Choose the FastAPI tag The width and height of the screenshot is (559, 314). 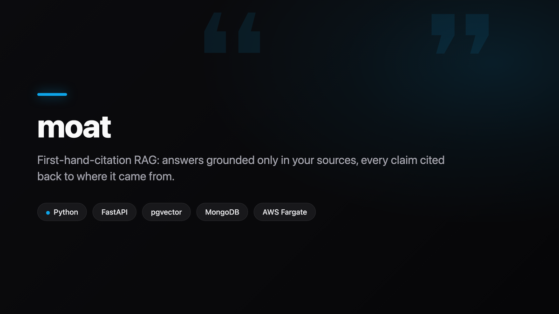115,212
